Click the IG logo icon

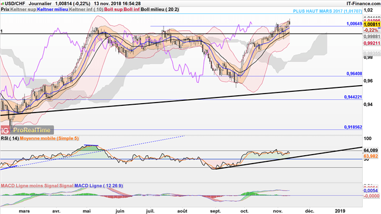tap(5, 130)
